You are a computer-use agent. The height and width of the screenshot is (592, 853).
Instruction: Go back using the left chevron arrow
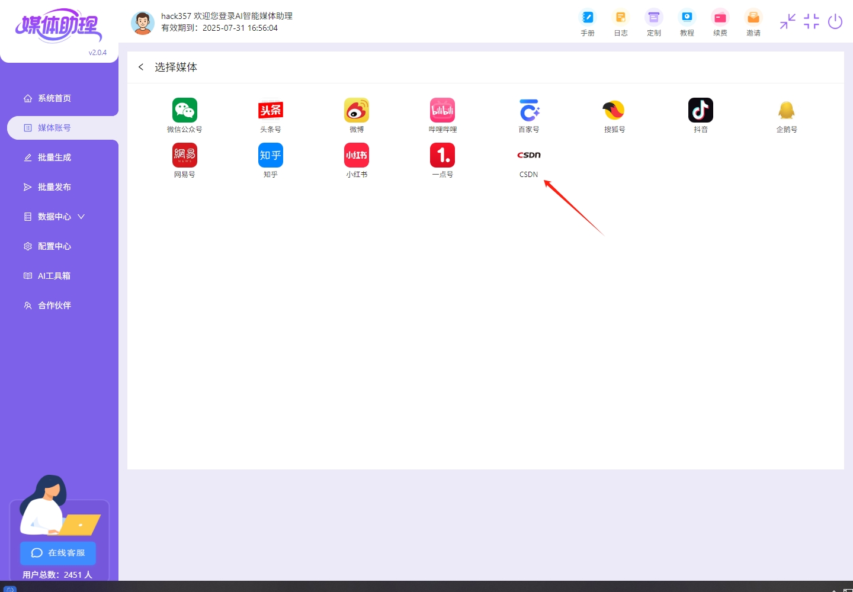pyautogui.click(x=141, y=67)
